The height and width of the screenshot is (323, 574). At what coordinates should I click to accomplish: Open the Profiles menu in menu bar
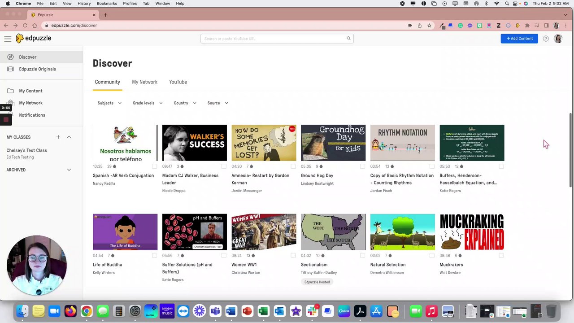(x=130, y=4)
